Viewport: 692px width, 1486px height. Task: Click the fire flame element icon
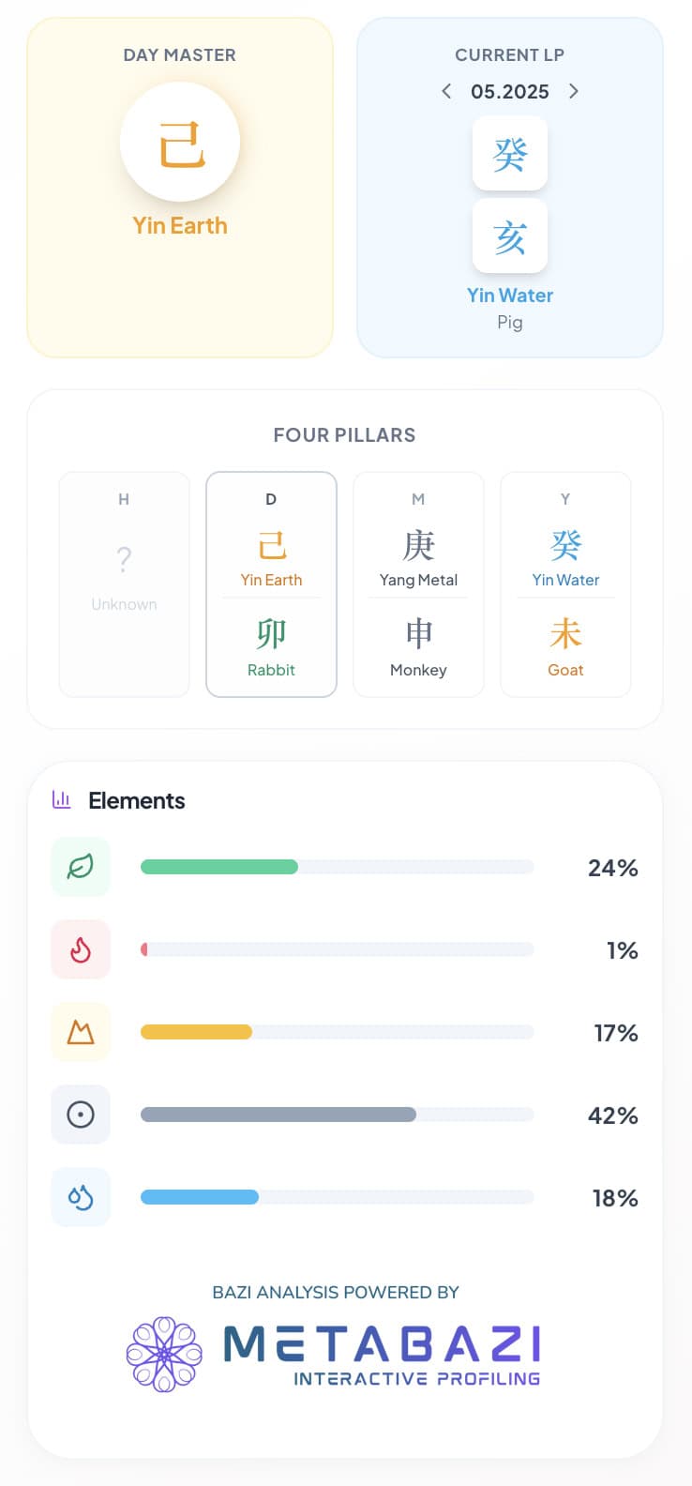[81, 950]
